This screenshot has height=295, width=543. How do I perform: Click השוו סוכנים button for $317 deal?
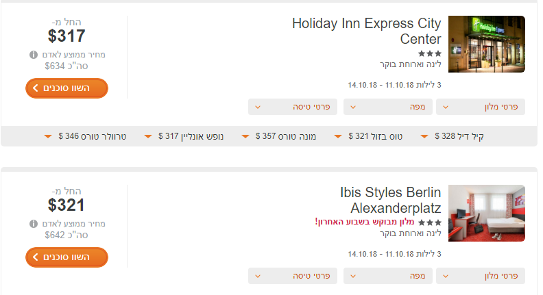tap(67, 88)
